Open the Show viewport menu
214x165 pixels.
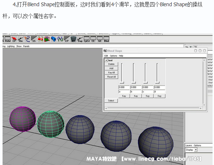tap(19, 46)
